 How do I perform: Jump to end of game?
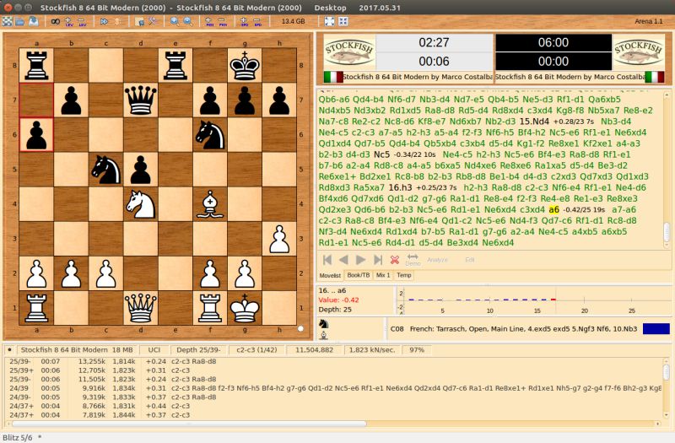(x=377, y=260)
